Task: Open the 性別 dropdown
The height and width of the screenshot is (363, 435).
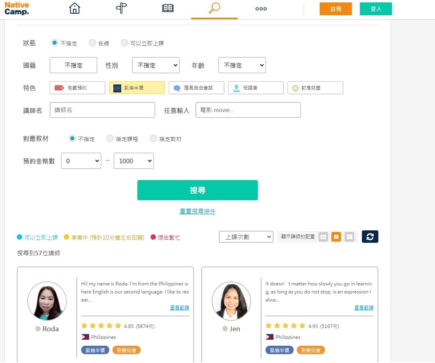Action: pyautogui.click(x=156, y=65)
